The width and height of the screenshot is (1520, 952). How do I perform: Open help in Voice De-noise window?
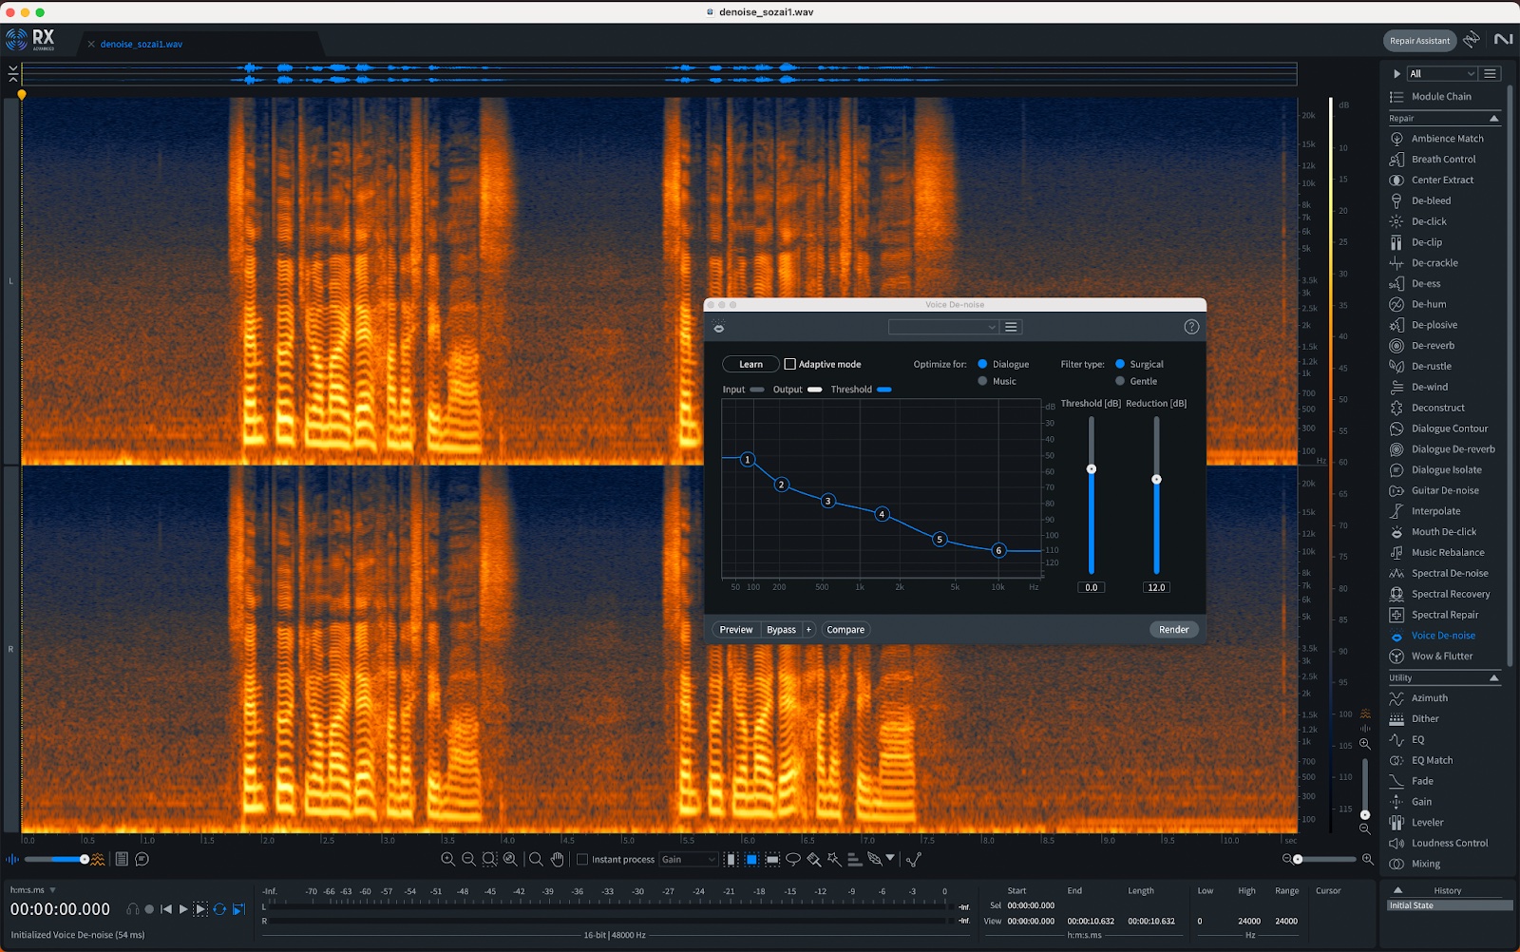pyautogui.click(x=1191, y=327)
